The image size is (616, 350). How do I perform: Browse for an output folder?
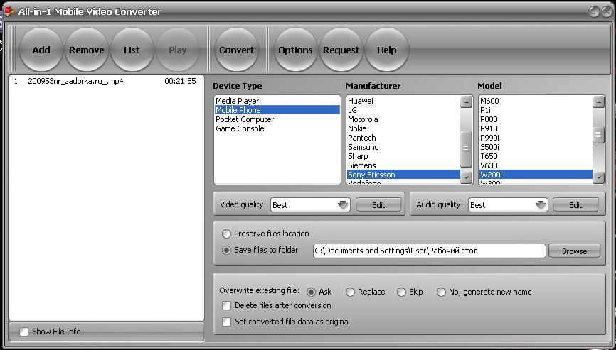[x=574, y=251]
